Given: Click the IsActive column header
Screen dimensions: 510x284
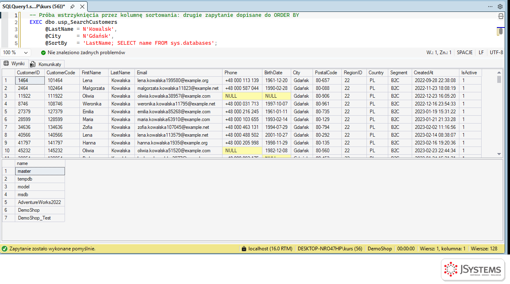Looking at the screenshot, I should coord(470,73).
